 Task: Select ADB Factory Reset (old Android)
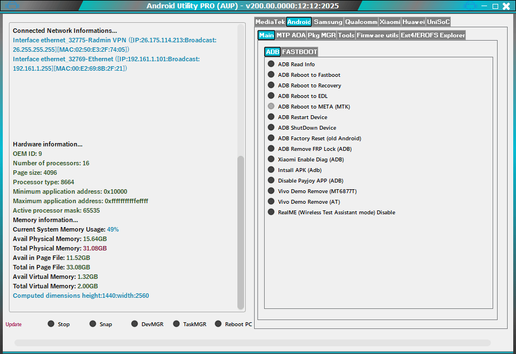pos(315,138)
